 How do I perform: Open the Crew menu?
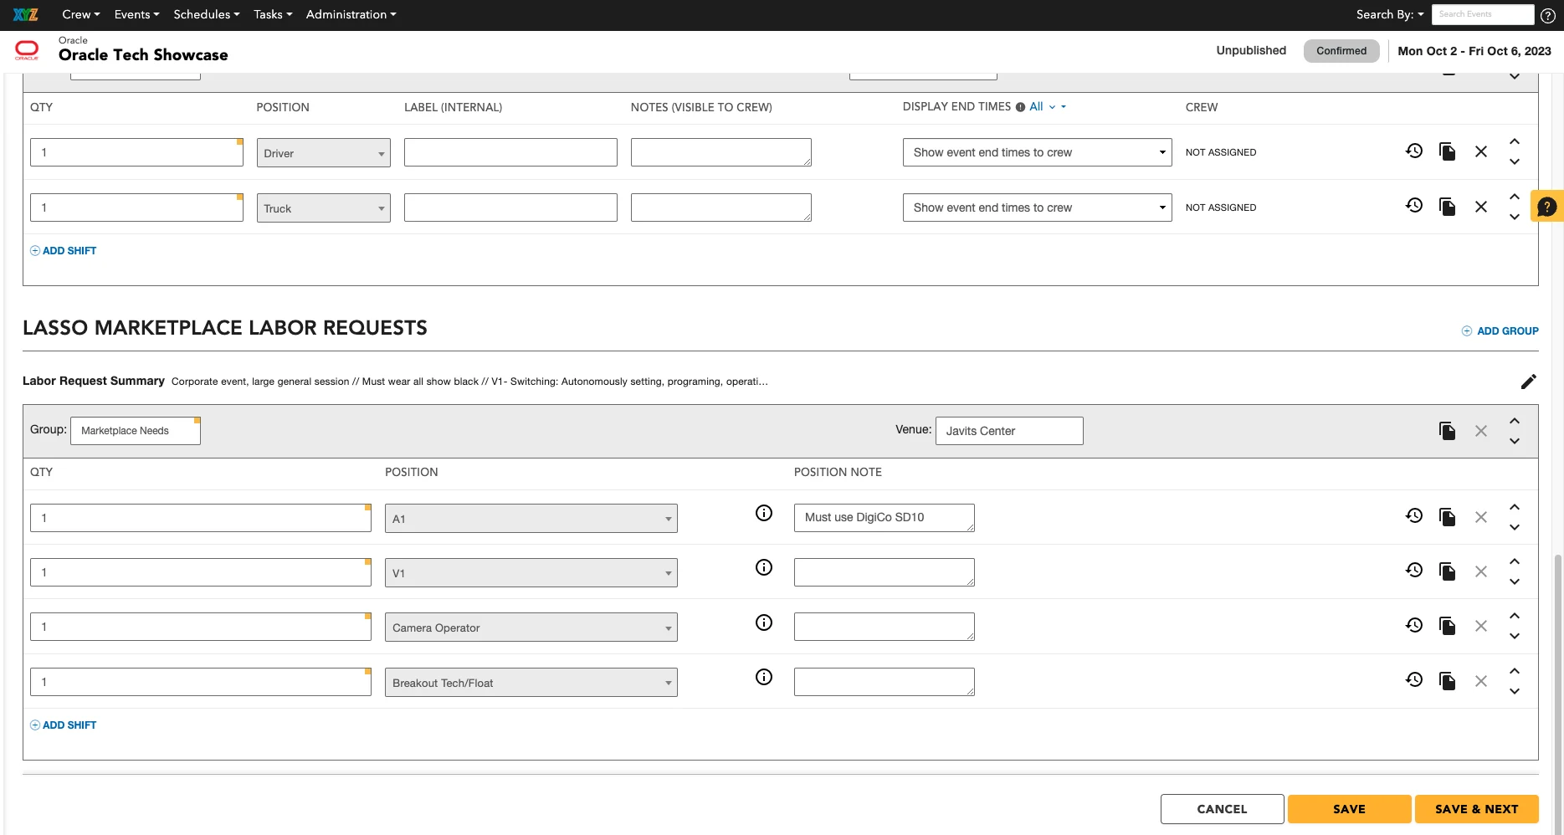pyautogui.click(x=81, y=14)
